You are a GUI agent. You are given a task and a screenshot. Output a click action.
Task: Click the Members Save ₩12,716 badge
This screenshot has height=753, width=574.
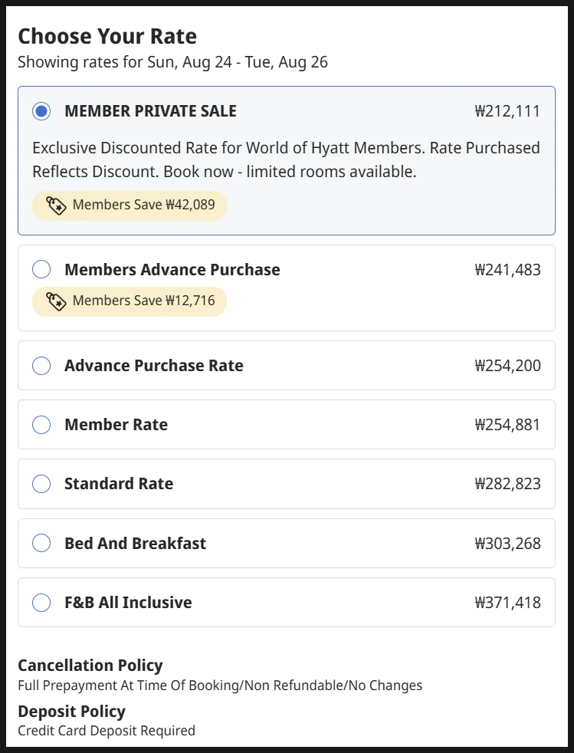130,301
